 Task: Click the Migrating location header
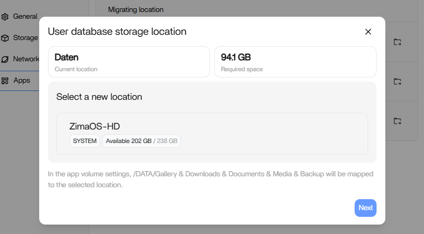[x=136, y=9]
